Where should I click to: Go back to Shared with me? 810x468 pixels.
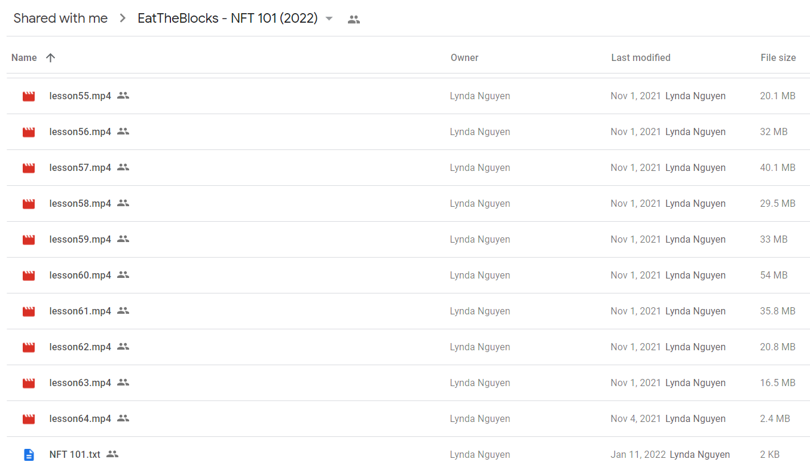[x=60, y=19]
